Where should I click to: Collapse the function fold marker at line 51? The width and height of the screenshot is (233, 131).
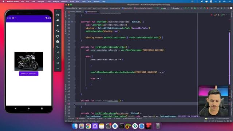[75, 100]
